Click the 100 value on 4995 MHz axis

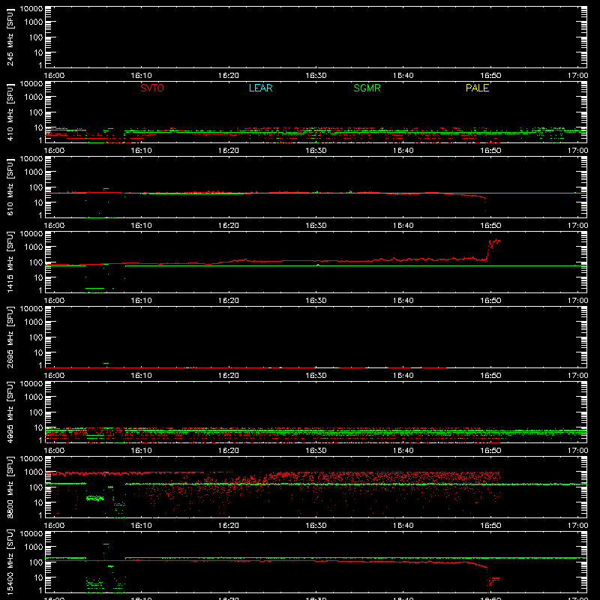point(36,412)
